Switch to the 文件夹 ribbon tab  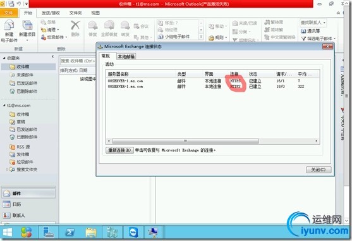[x=75, y=13]
